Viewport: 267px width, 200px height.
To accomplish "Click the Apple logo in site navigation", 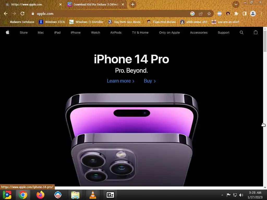I will pos(8,32).
